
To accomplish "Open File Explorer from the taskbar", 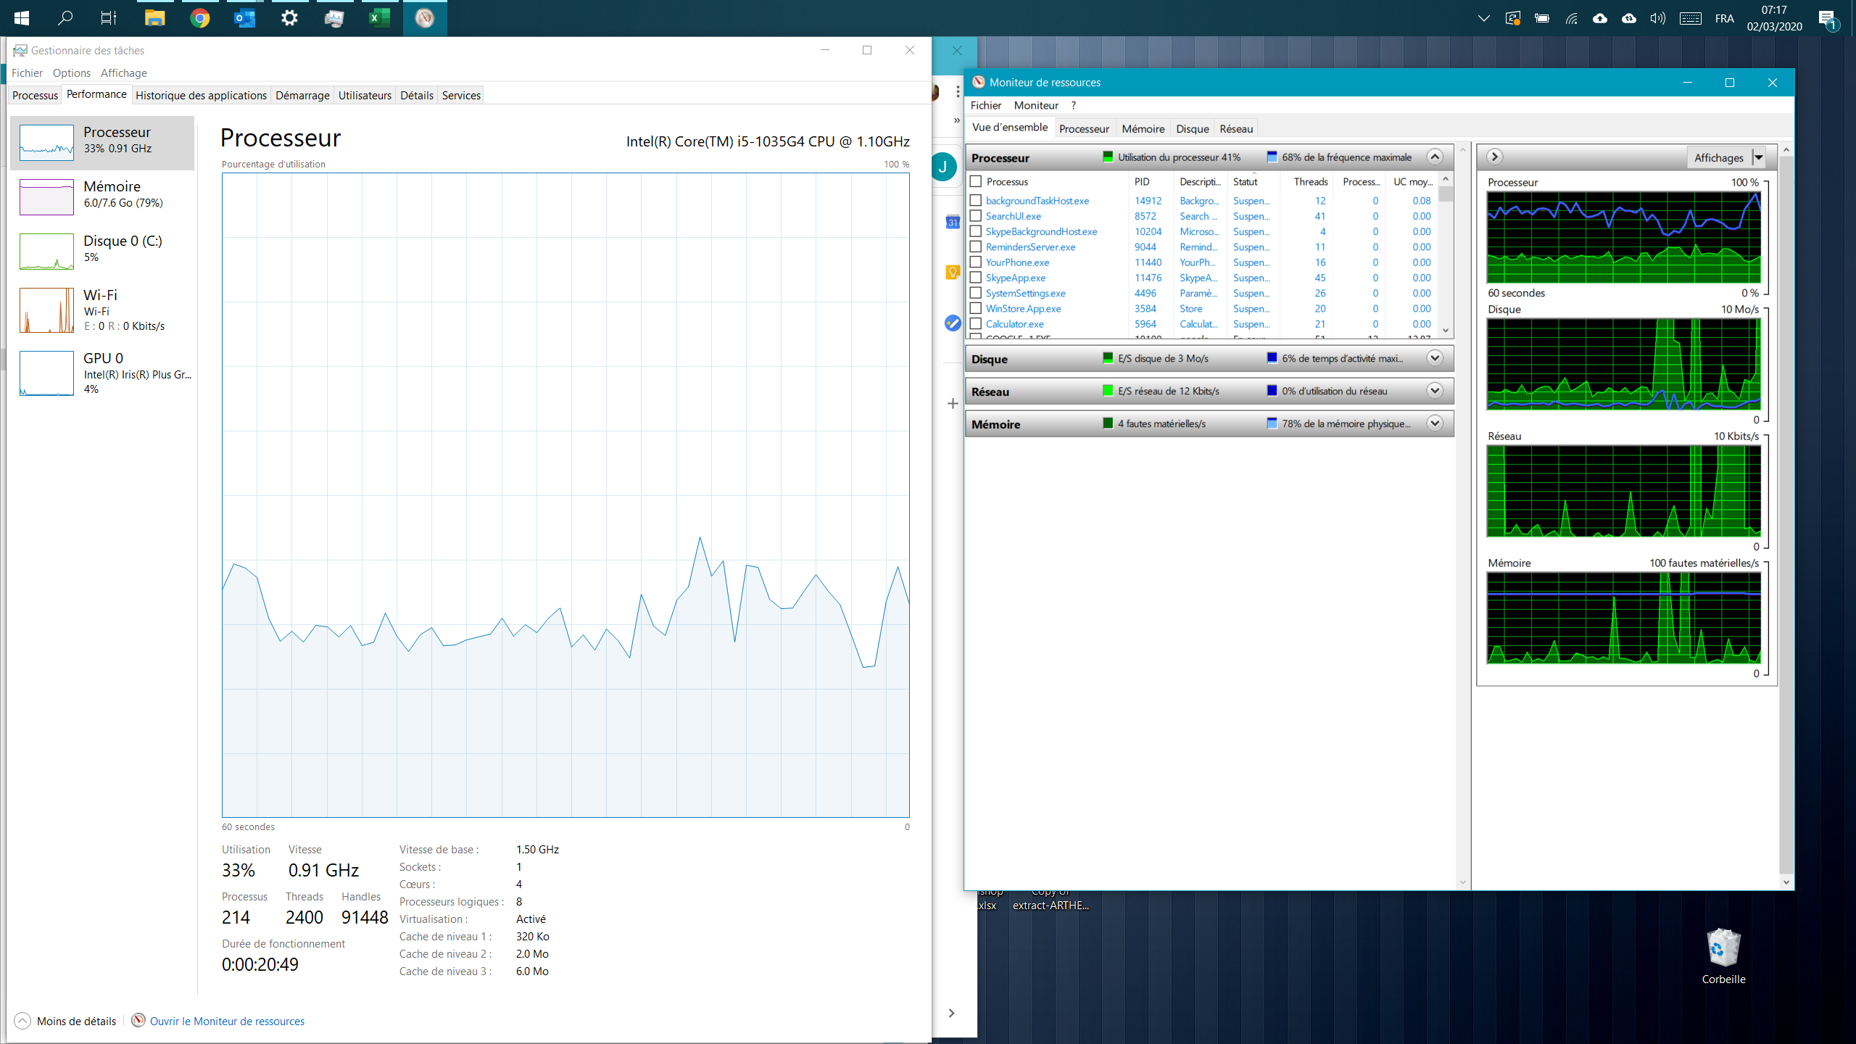I will 154,18.
